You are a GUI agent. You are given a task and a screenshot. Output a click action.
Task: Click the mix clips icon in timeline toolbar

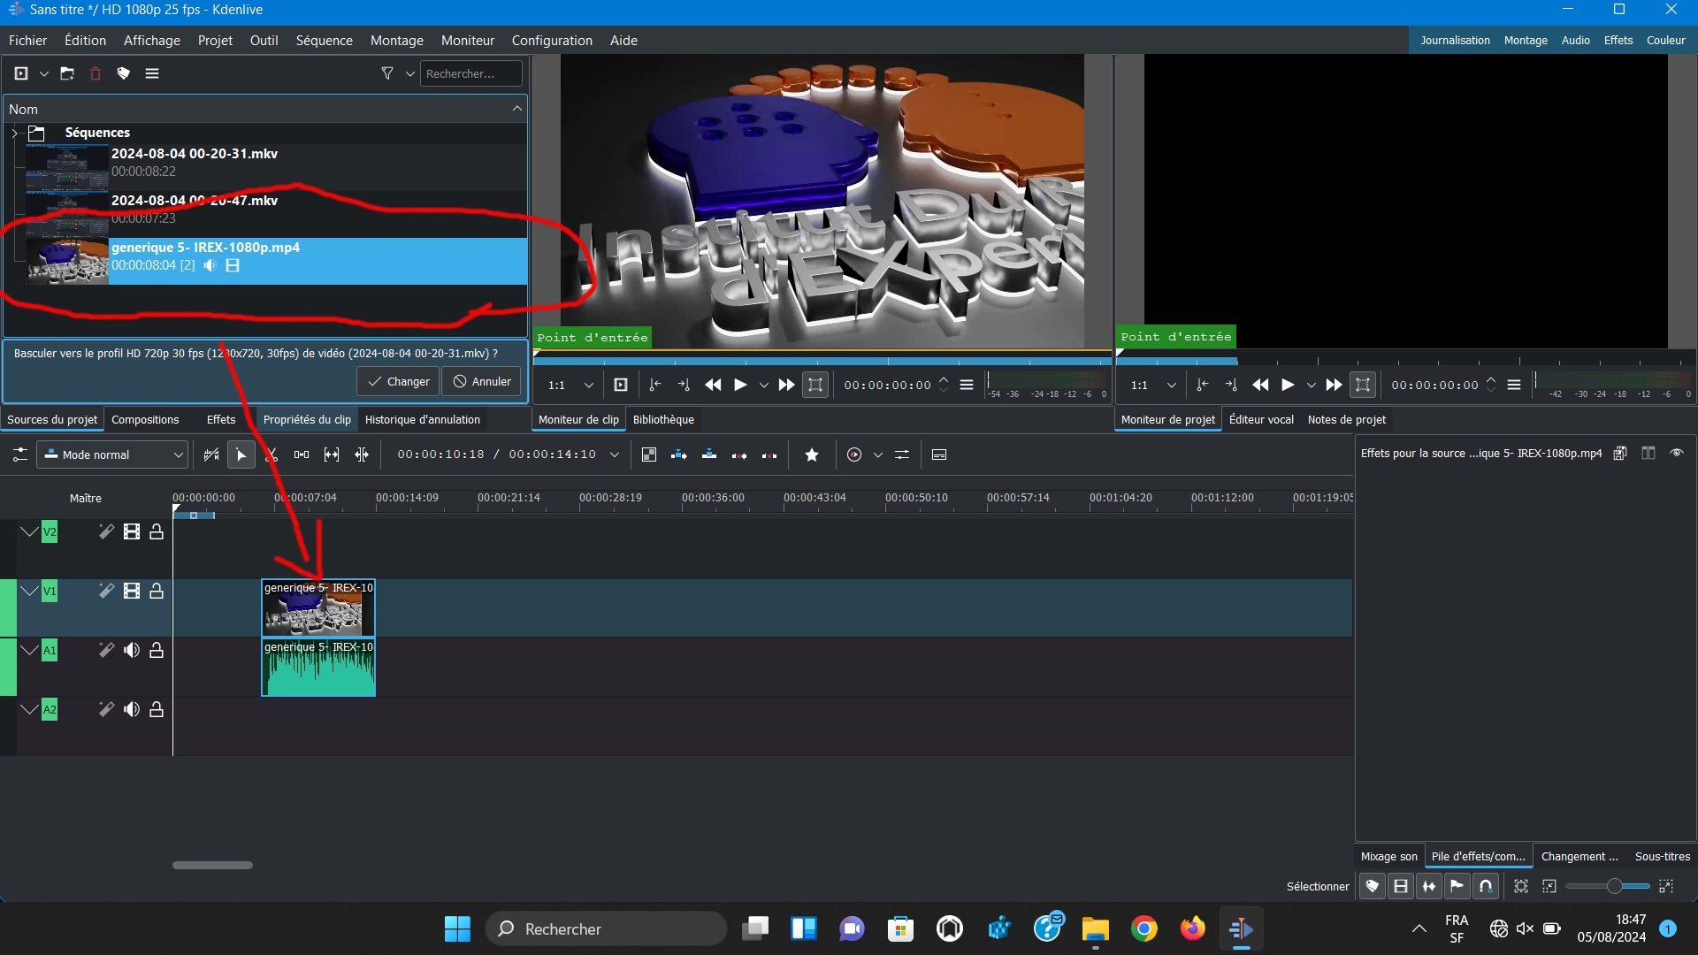(211, 455)
